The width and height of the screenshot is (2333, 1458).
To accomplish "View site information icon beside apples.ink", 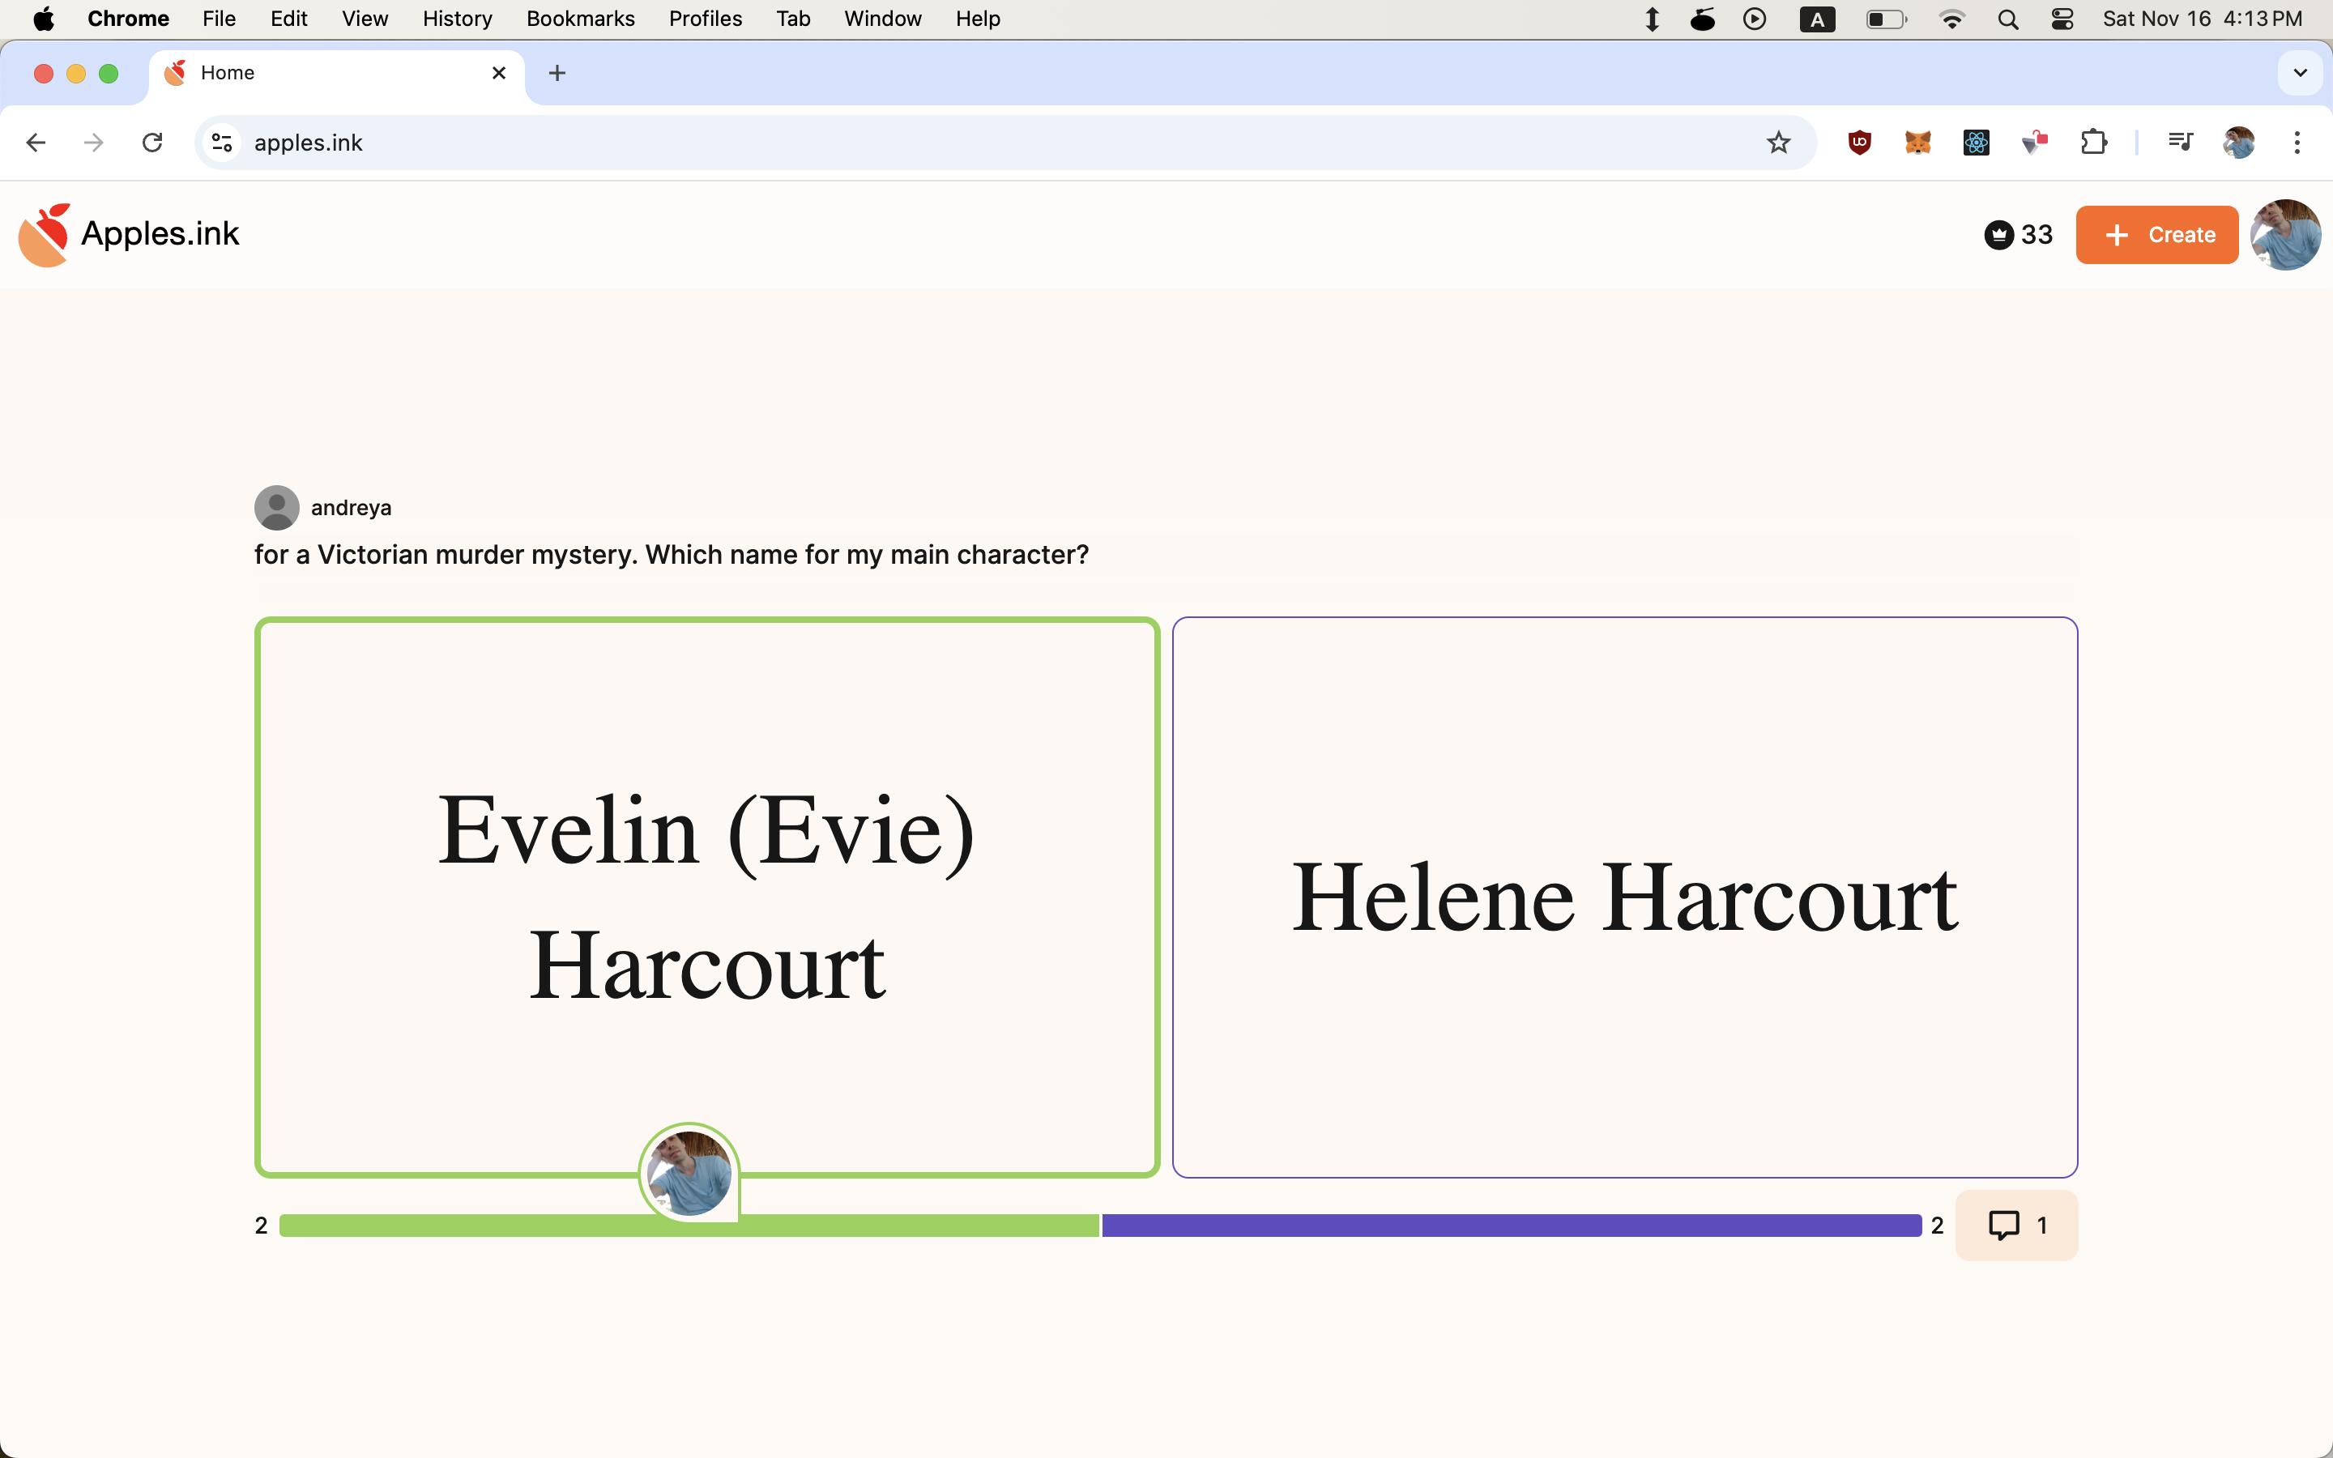I will point(222,143).
